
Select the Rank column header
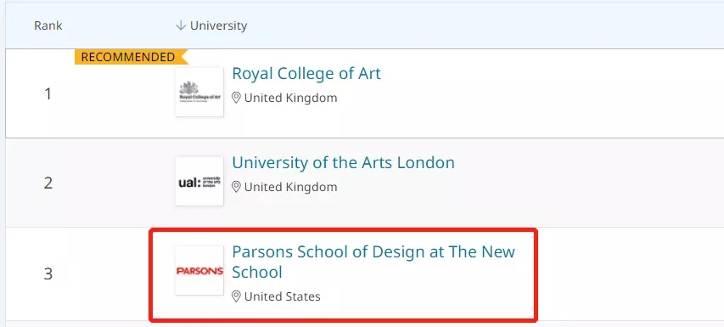48,25
